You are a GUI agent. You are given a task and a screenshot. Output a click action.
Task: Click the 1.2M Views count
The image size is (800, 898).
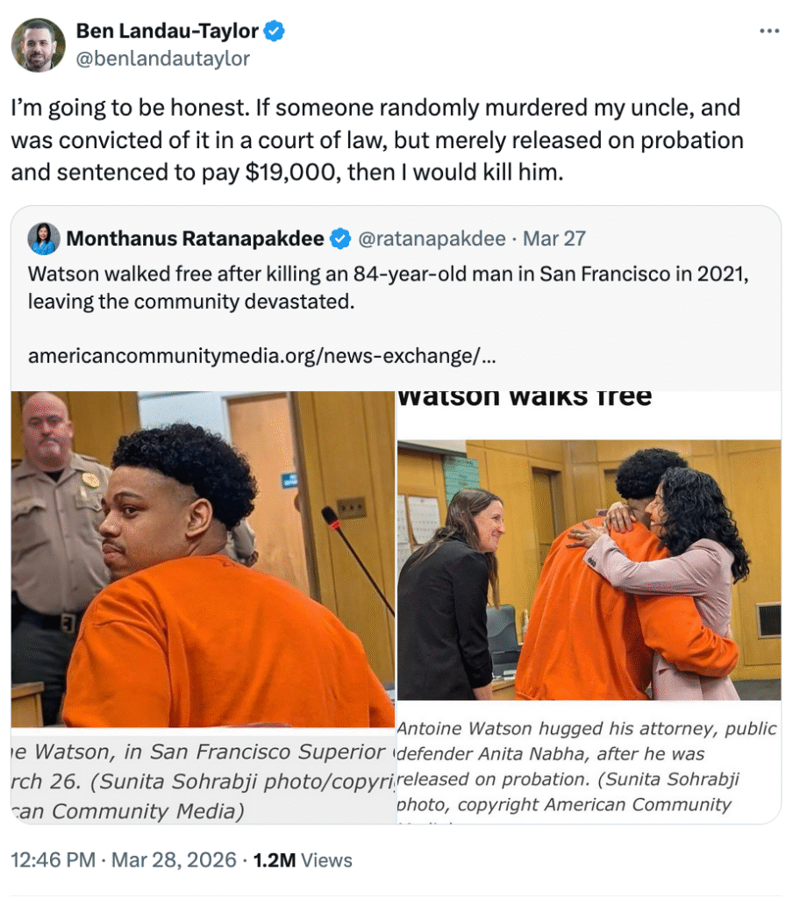303,860
